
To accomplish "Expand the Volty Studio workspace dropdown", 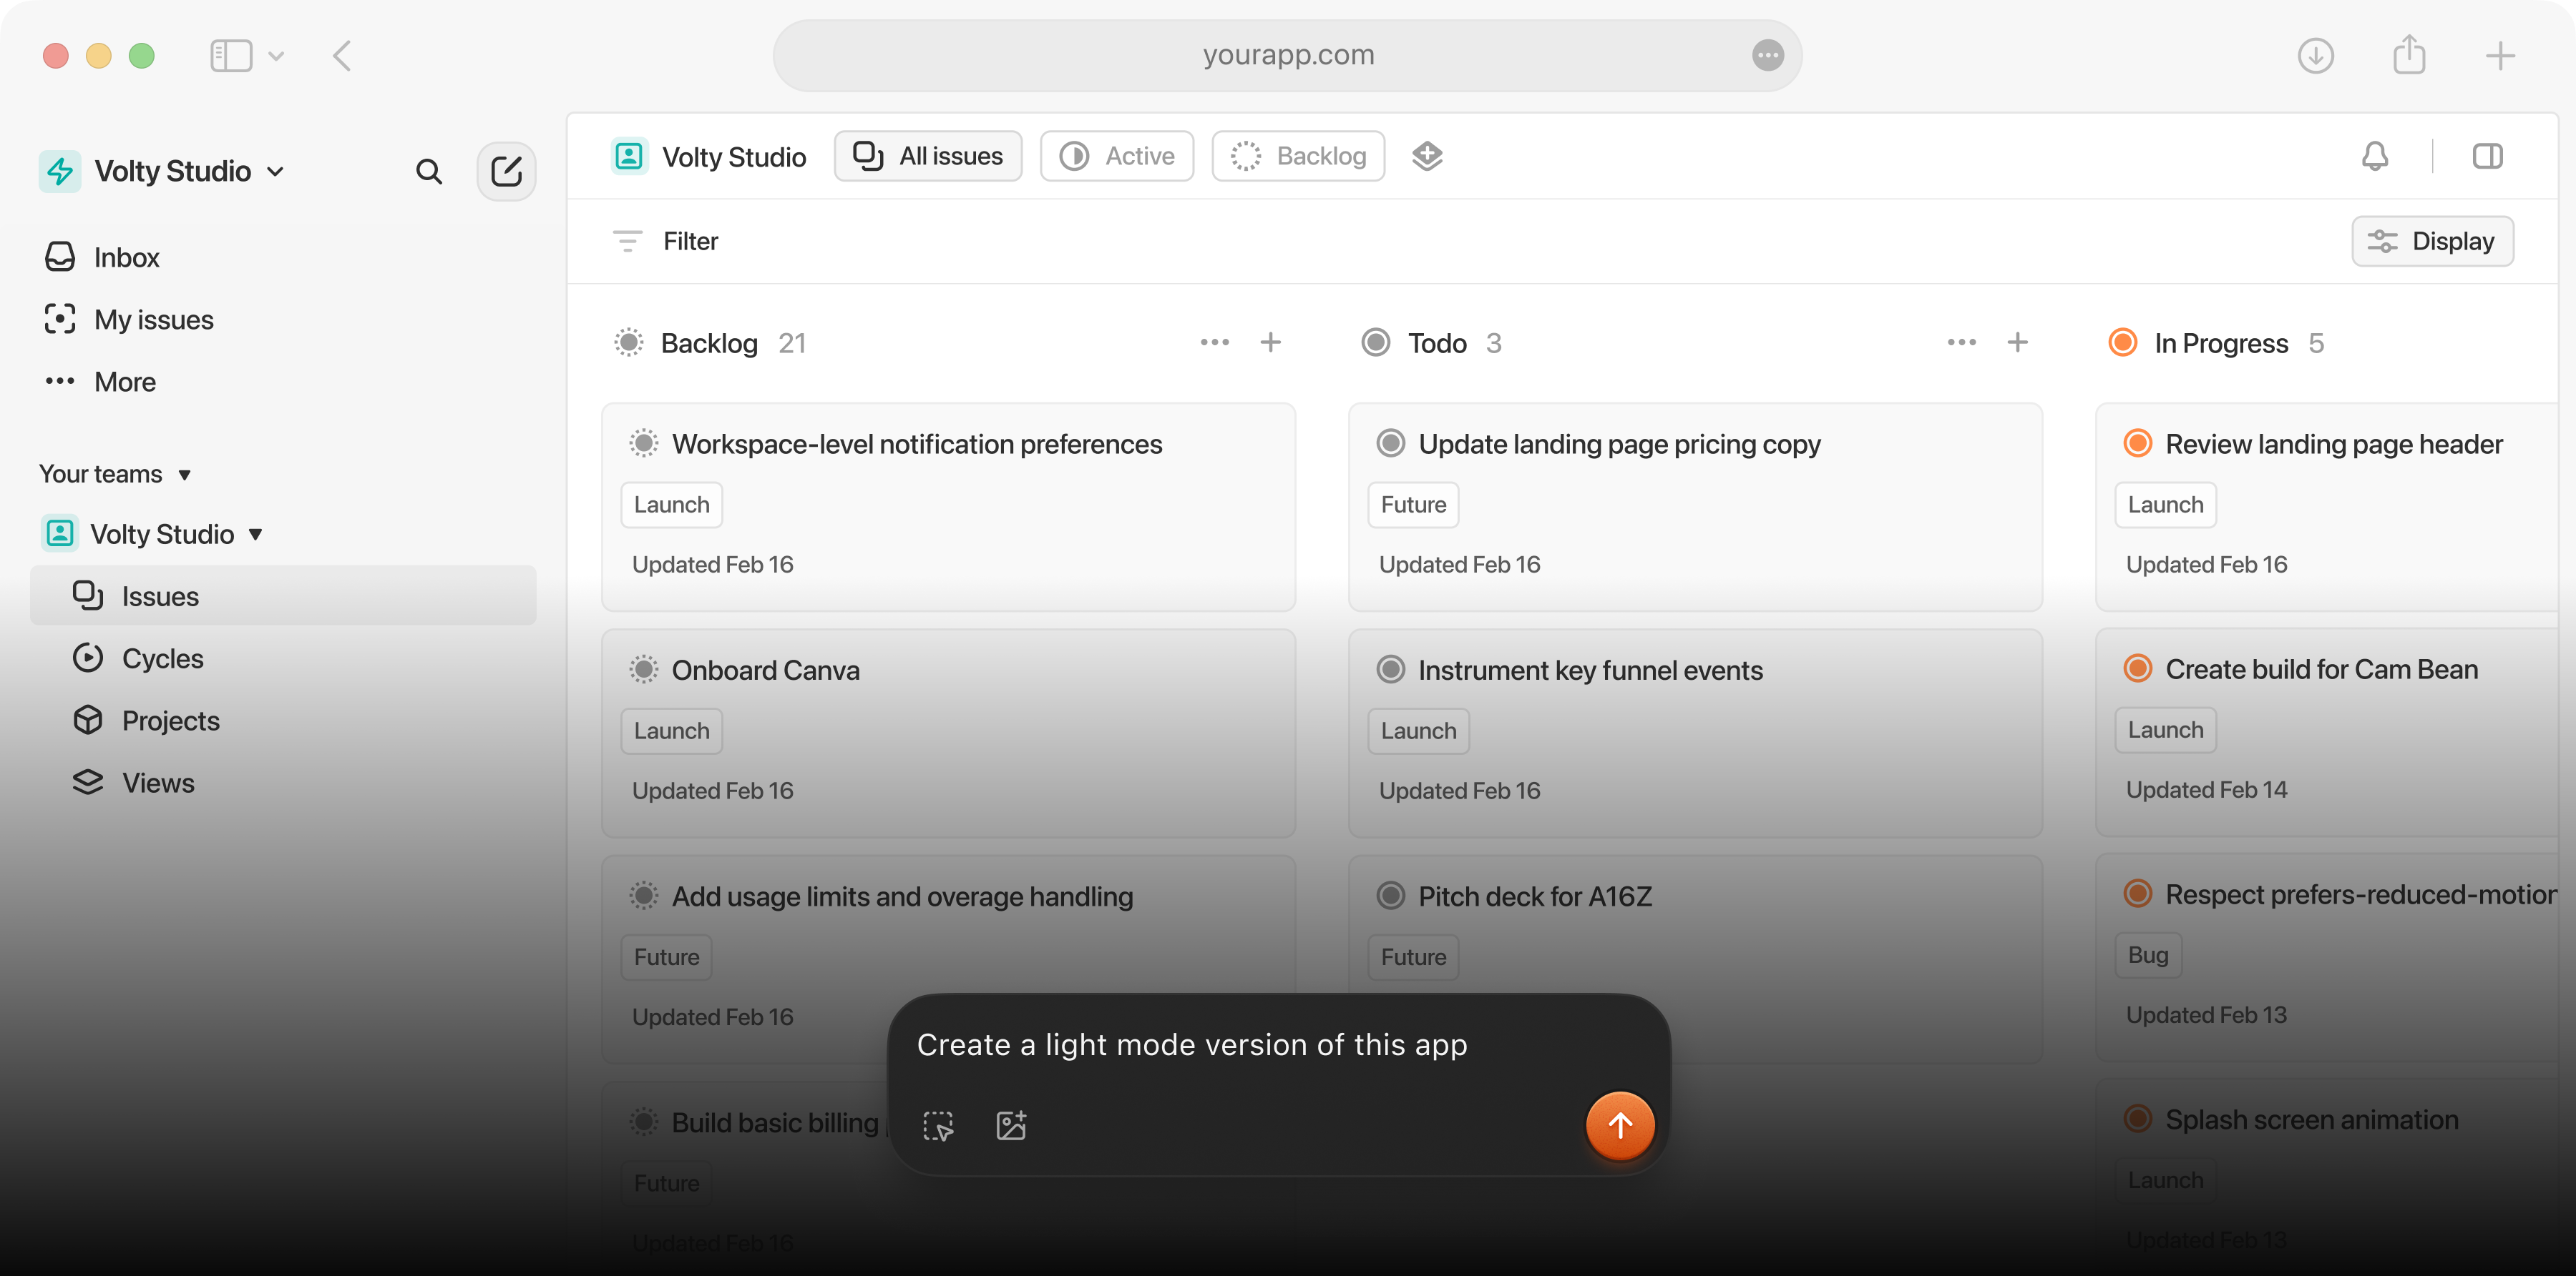I will [276, 172].
